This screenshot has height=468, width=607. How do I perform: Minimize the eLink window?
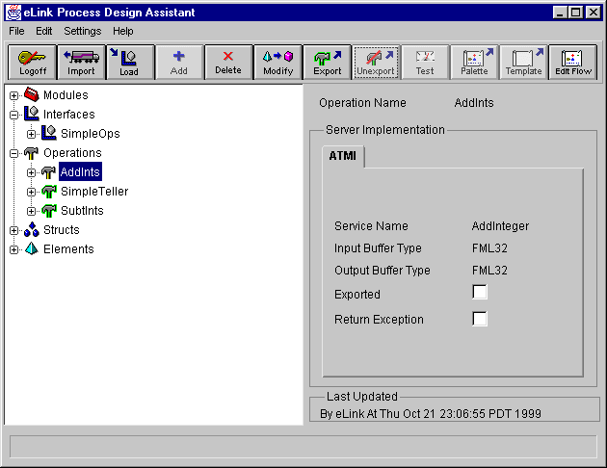click(559, 13)
